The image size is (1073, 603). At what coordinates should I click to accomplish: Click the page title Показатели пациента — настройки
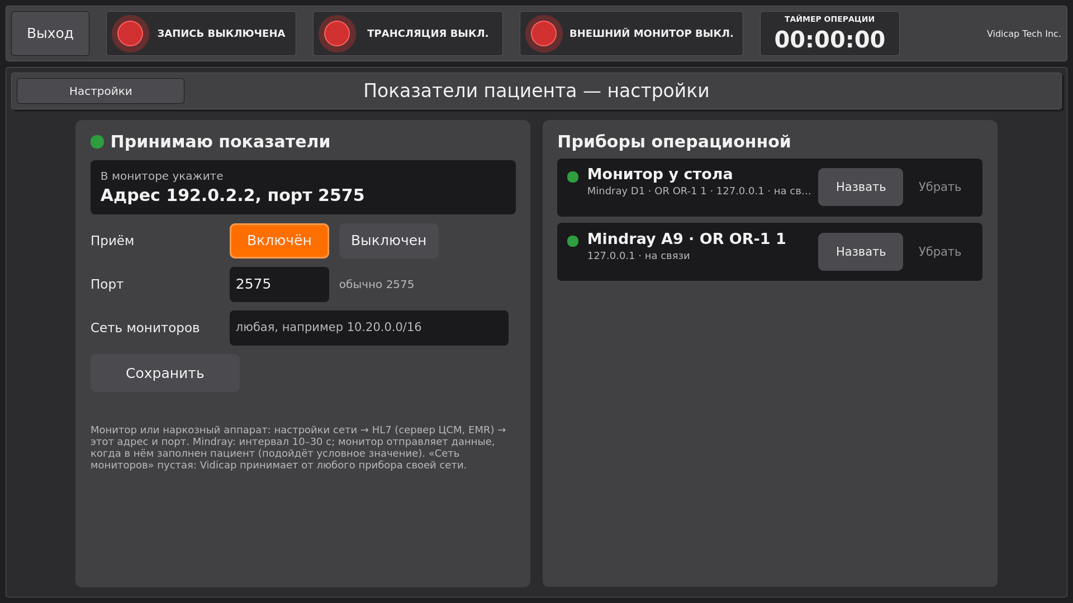pos(536,91)
